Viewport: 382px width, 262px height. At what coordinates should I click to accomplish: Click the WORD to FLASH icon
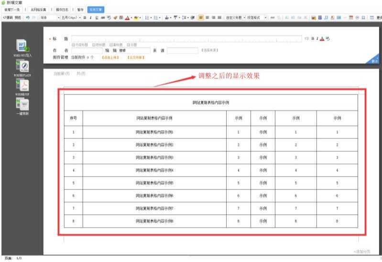pos(22,66)
